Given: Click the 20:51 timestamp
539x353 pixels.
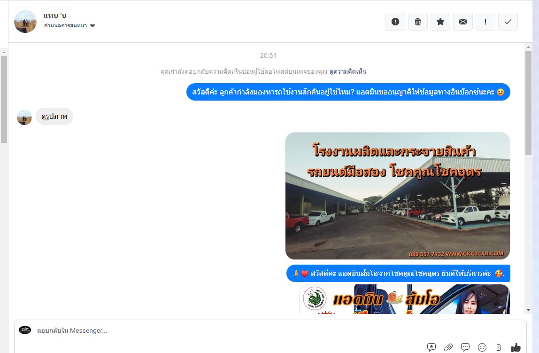Looking at the screenshot, I should coord(268,55).
